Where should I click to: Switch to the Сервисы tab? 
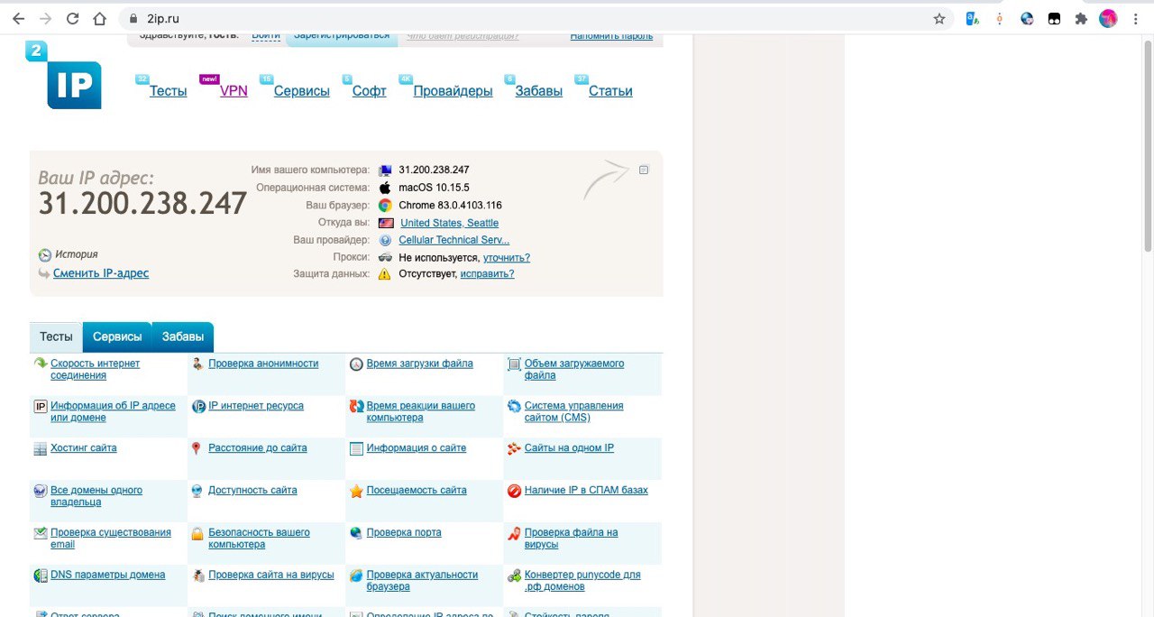[117, 336]
